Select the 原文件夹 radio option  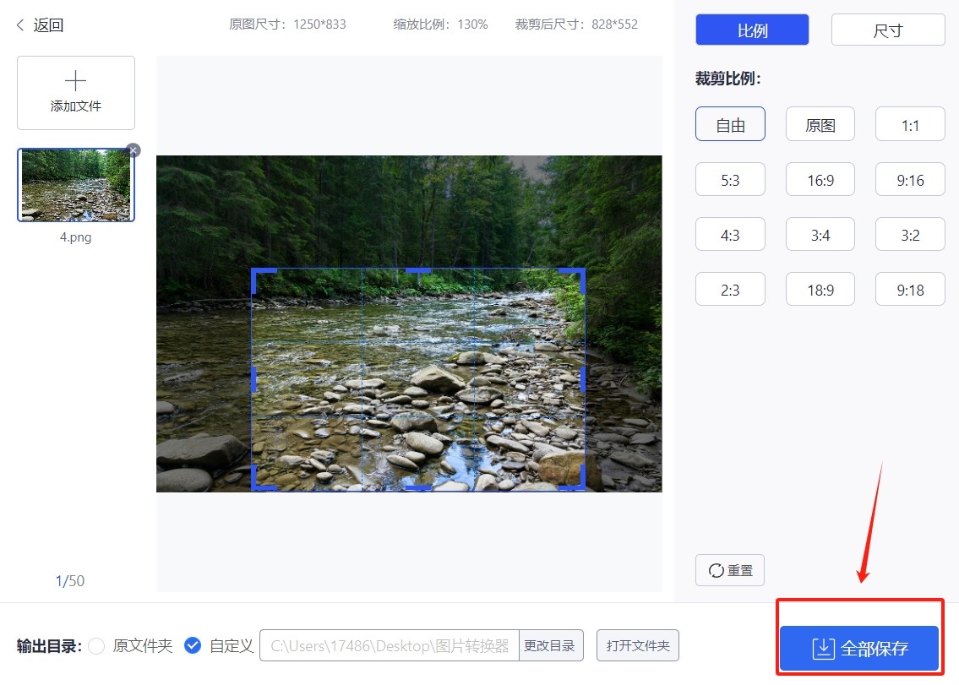tap(97, 646)
